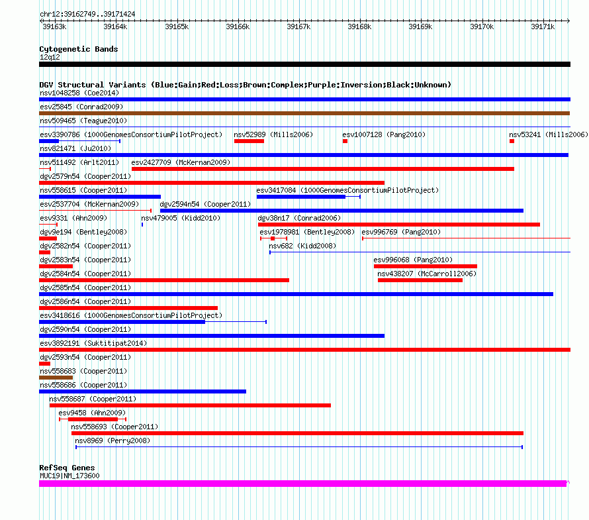Click the 39168k ruler tick label

tap(359, 26)
